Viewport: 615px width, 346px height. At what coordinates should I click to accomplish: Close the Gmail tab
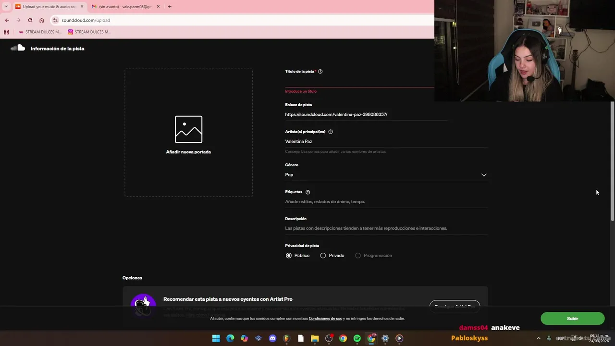click(158, 7)
